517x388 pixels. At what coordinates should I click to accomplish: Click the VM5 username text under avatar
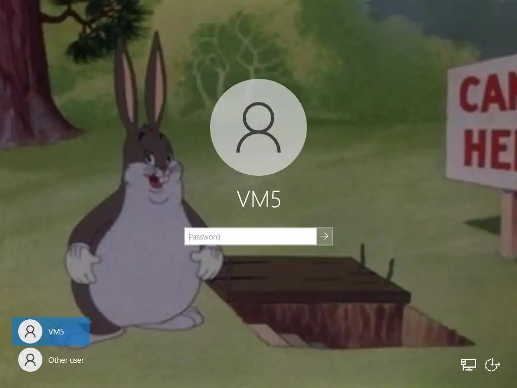click(259, 199)
